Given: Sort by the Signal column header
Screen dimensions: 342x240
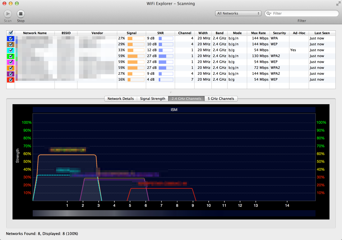Looking at the screenshot, I should coord(131,33).
